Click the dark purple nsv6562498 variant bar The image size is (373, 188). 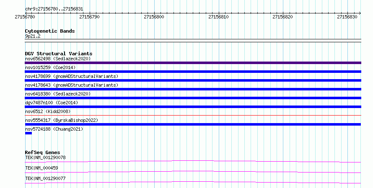coord(193,63)
